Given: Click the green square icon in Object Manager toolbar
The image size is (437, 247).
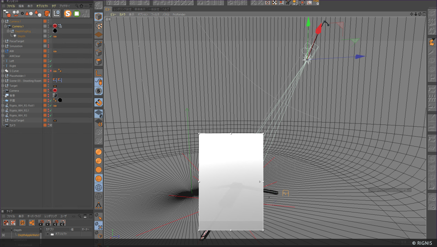Looking at the screenshot, I should (x=76, y=14).
